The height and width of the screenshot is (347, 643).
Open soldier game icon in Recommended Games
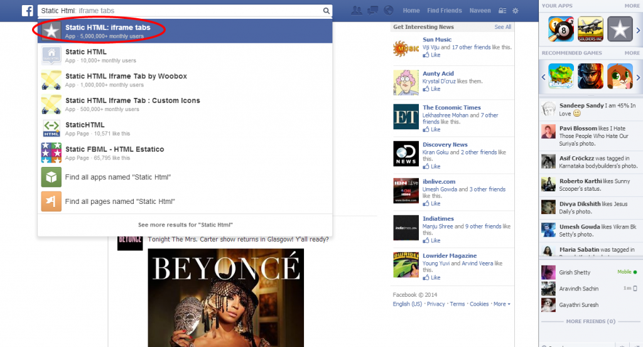(x=590, y=76)
